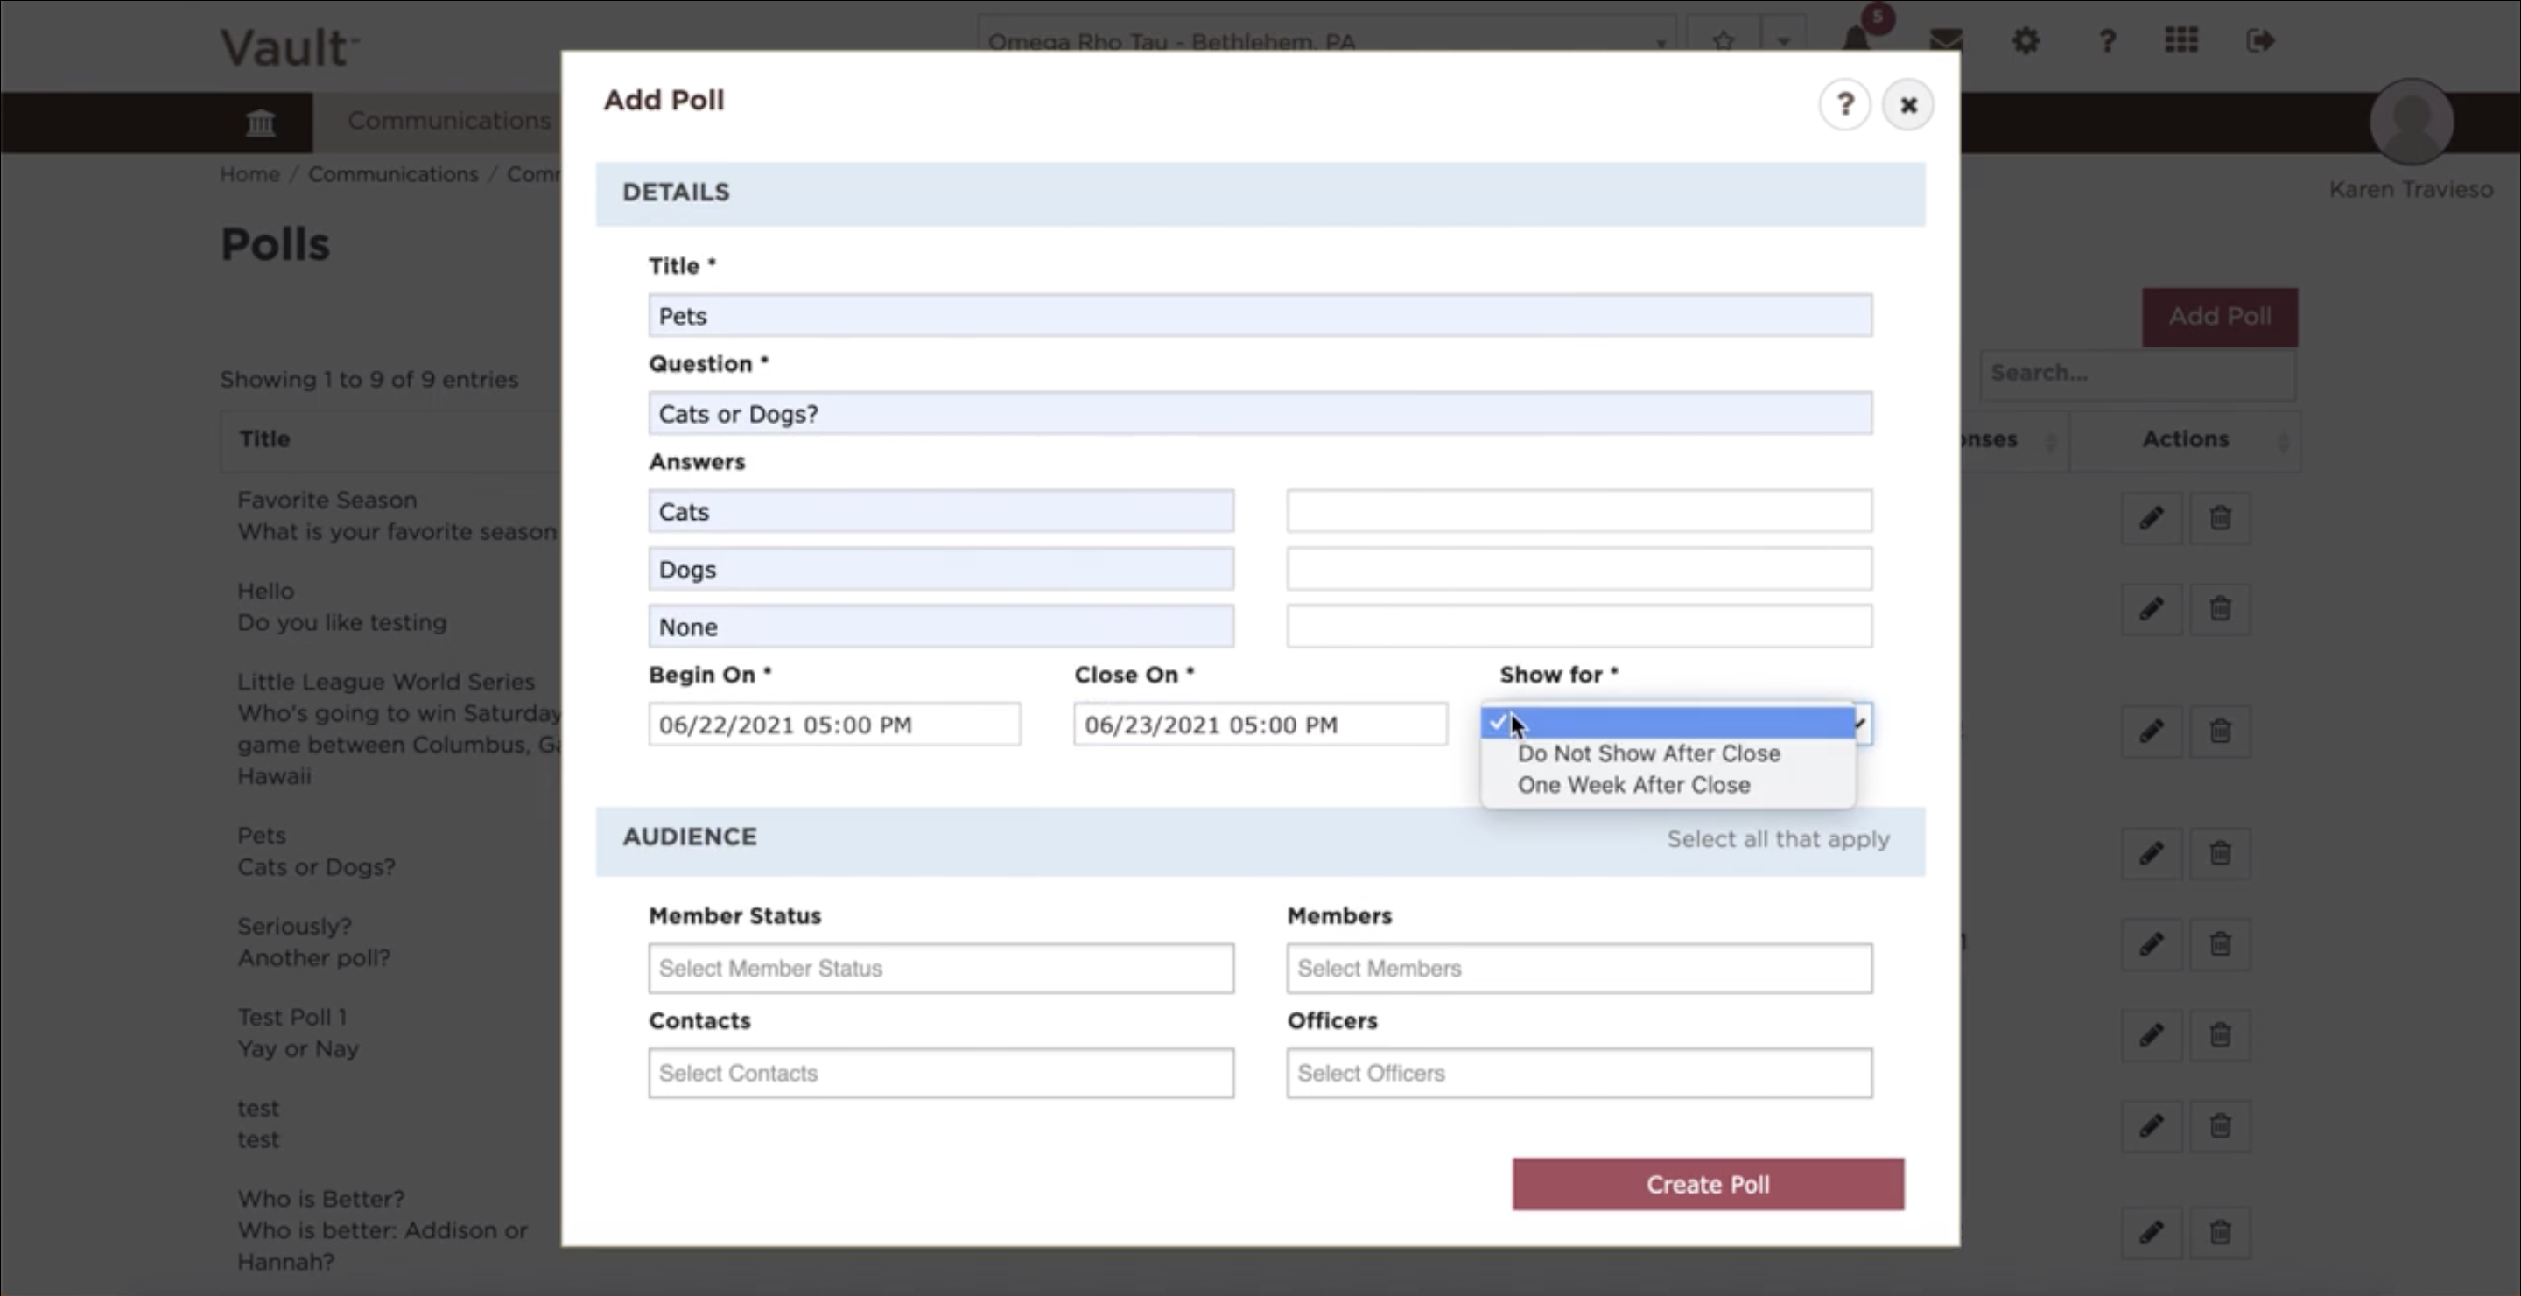The width and height of the screenshot is (2521, 1296).
Task: Click the Question field 'Cats or Dogs?'
Action: tap(1260, 413)
